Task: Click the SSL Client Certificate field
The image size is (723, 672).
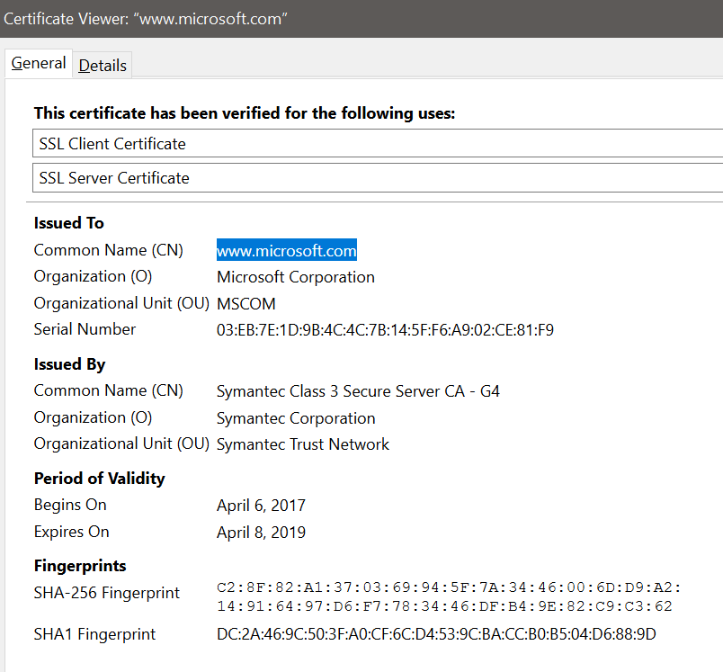Action: pyautogui.click(x=378, y=144)
